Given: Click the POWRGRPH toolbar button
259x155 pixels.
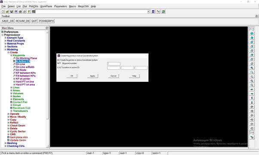Looking at the screenshot, I should 46,21.
